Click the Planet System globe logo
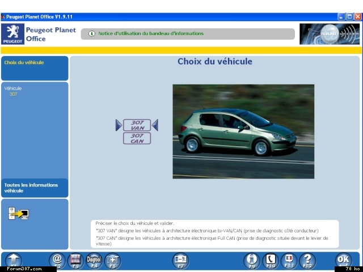The height and width of the screenshot is (272, 363). (330, 34)
